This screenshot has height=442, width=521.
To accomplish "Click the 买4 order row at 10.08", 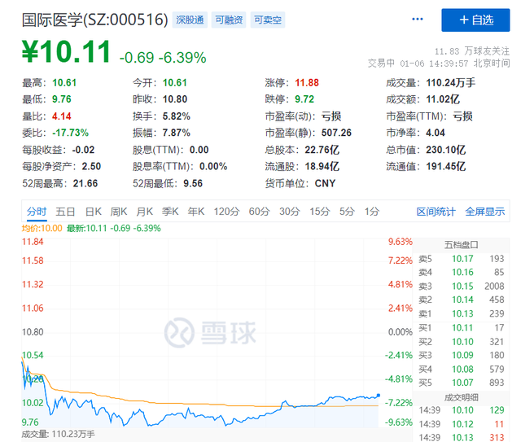I will point(462,370).
